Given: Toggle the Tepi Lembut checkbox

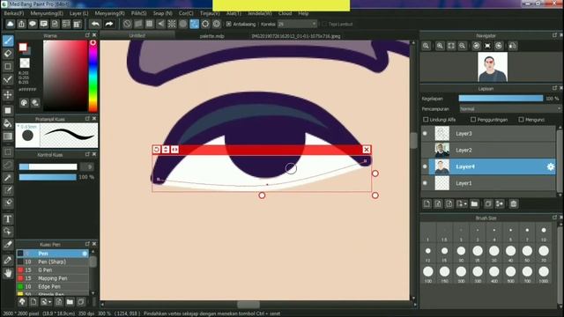Looking at the screenshot, I should pos(324,24).
